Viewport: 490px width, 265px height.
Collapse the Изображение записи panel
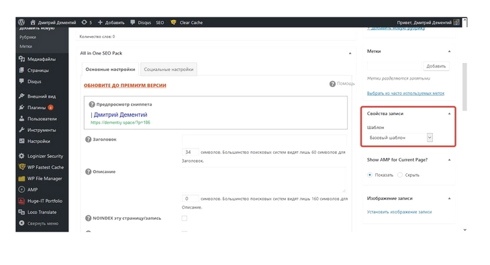click(449, 198)
